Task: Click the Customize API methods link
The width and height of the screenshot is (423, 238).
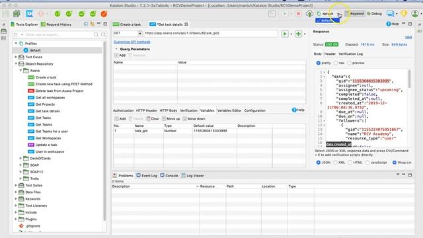Action: tap(132, 42)
